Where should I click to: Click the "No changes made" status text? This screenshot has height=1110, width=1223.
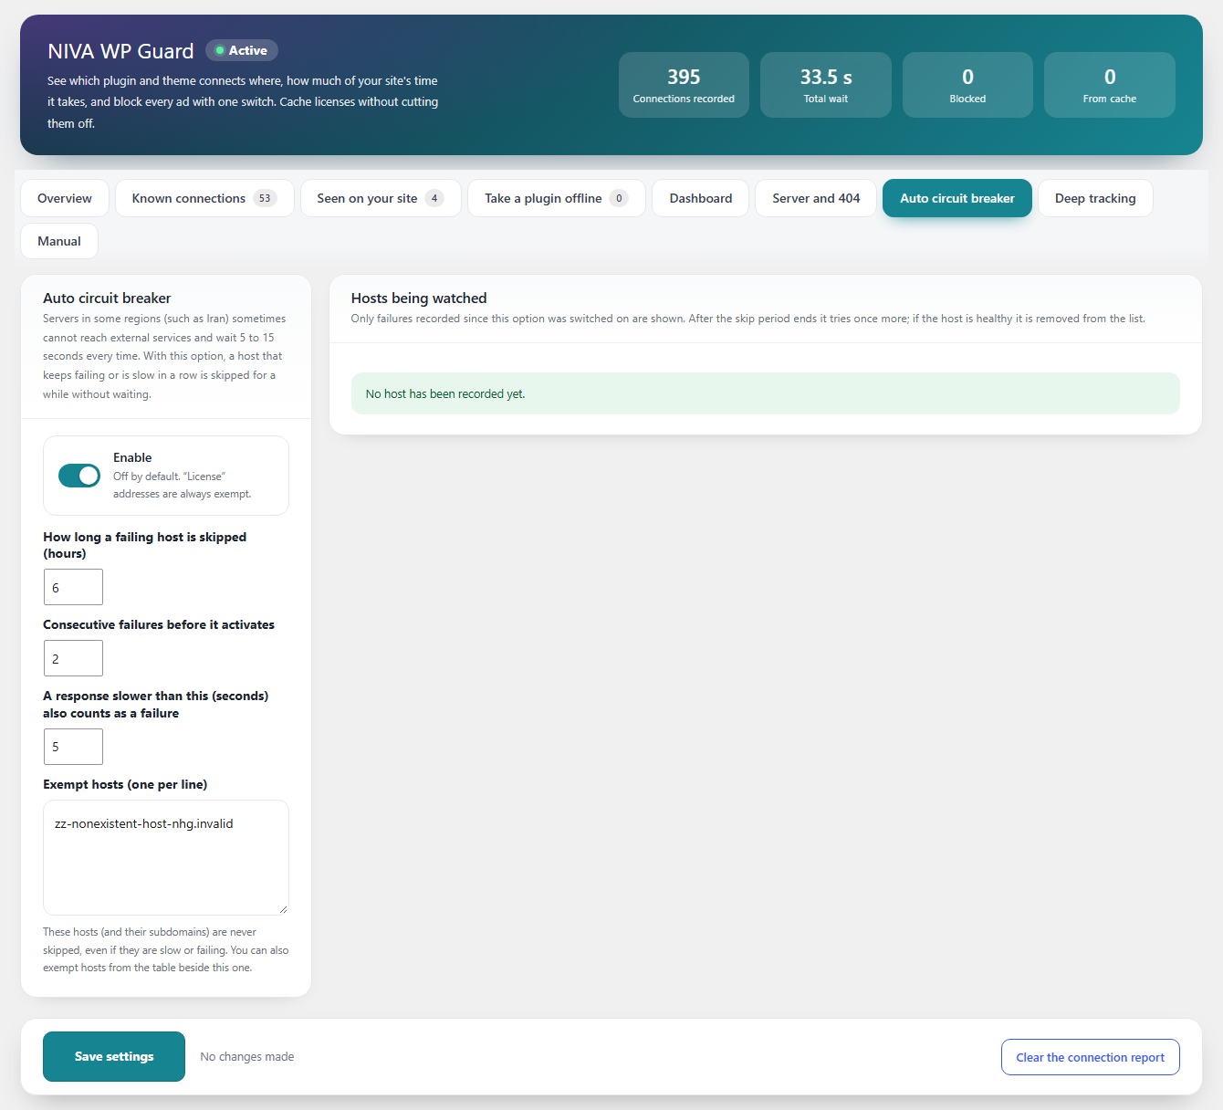point(247,1056)
